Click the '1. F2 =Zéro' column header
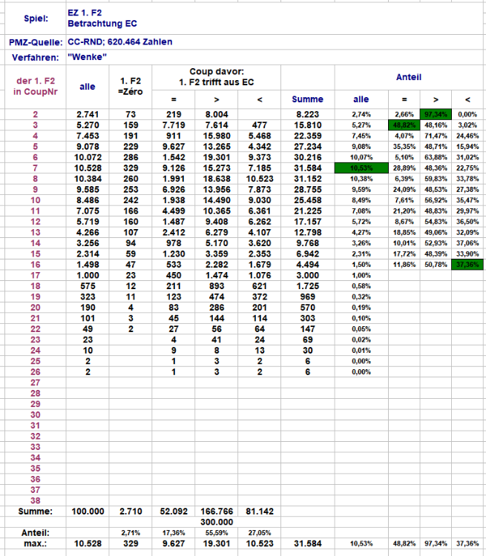486x556 pixels. tap(131, 86)
